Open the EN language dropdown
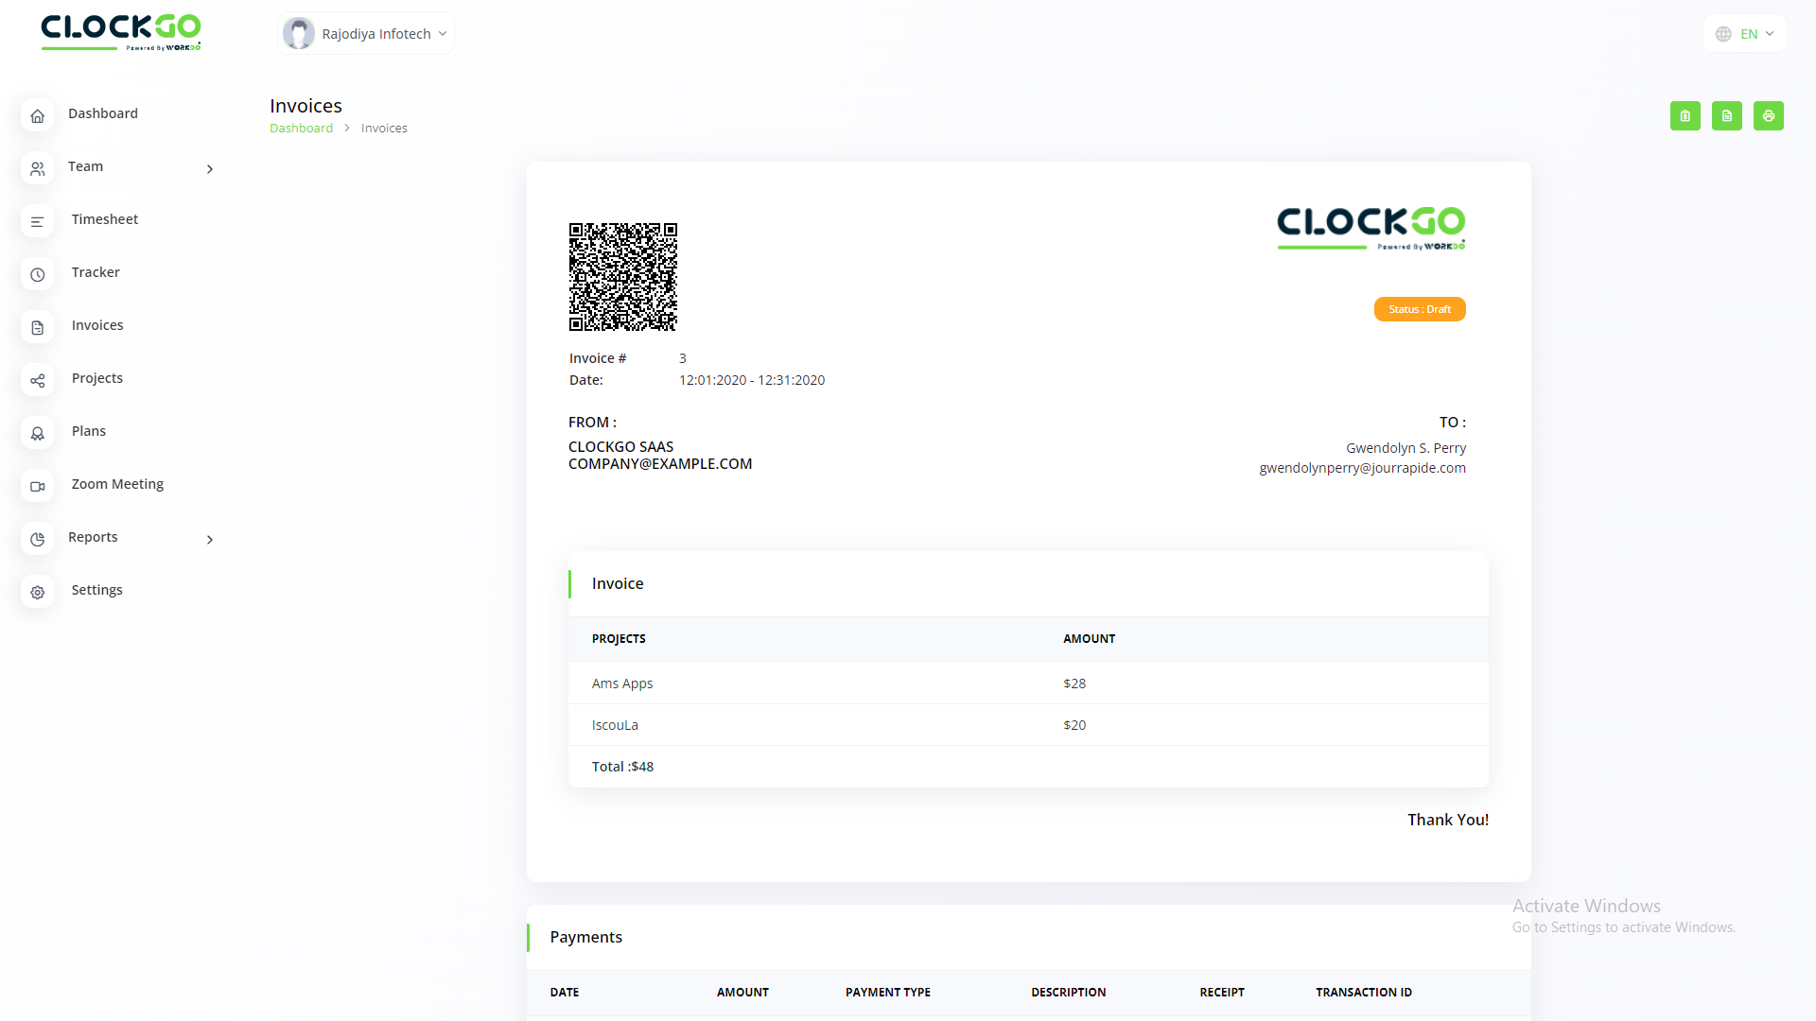Viewport: 1816px width, 1021px height. point(1745,34)
